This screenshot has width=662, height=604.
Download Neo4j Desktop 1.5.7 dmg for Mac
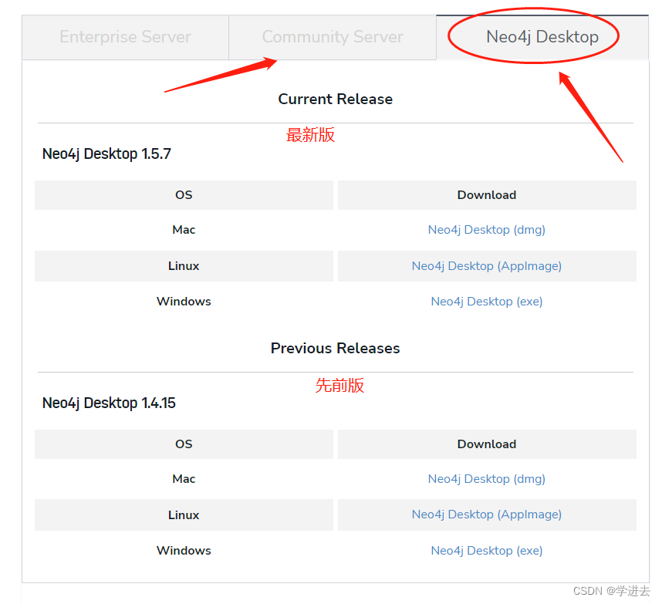coord(486,230)
